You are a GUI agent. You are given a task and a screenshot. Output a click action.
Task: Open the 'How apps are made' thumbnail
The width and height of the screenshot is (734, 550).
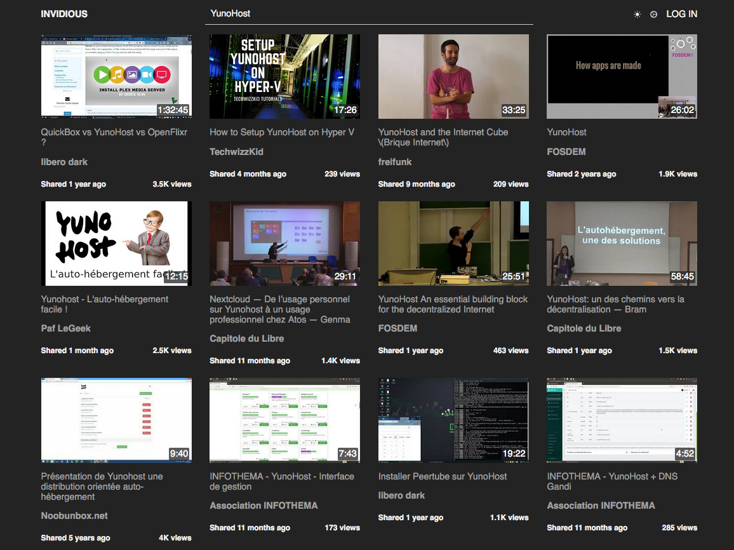tap(622, 76)
